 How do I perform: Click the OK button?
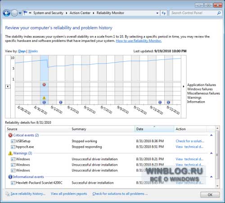[x=210, y=194]
